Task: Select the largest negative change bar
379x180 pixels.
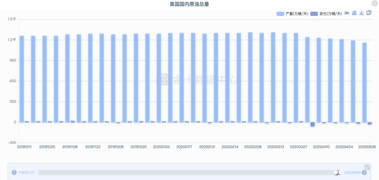Action: click(313, 124)
